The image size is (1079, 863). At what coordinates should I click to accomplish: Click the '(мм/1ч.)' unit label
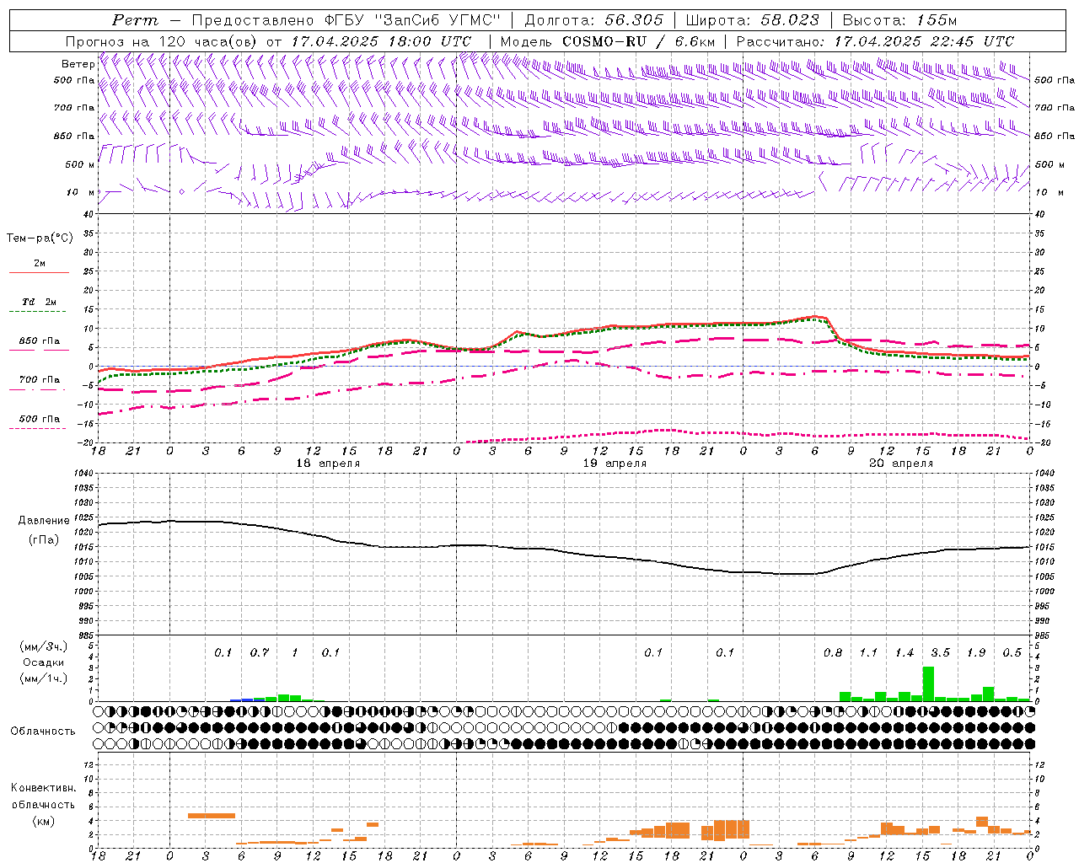click(43, 678)
